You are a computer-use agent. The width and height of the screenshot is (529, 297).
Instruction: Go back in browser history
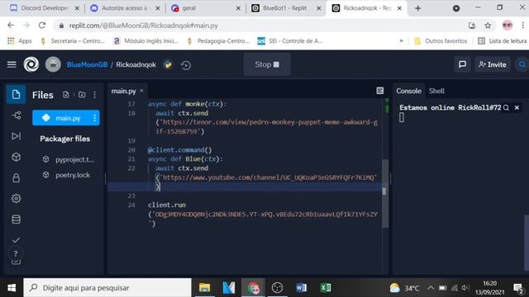pos(11,26)
